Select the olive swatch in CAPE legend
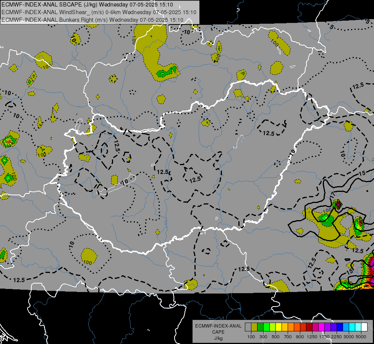Screen dimensions: 374x344 (x=254, y=327)
